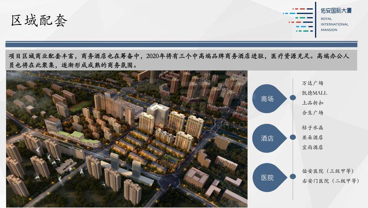Select the gray description paragraph box
This screenshot has height=208, width=368.
(181, 60)
